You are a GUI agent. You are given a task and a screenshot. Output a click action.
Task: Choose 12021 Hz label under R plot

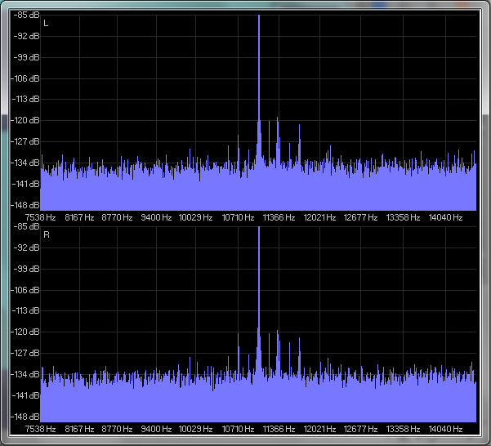319,429
